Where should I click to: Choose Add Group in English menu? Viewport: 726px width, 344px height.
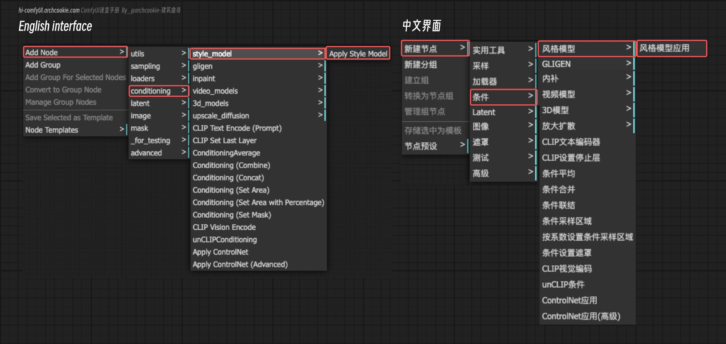(x=75, y=65)
